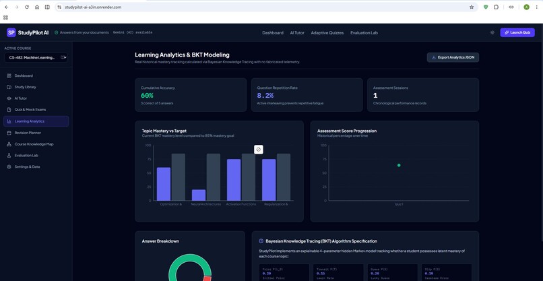Open the Extensions puzzle icon

(x=496, y=7)
